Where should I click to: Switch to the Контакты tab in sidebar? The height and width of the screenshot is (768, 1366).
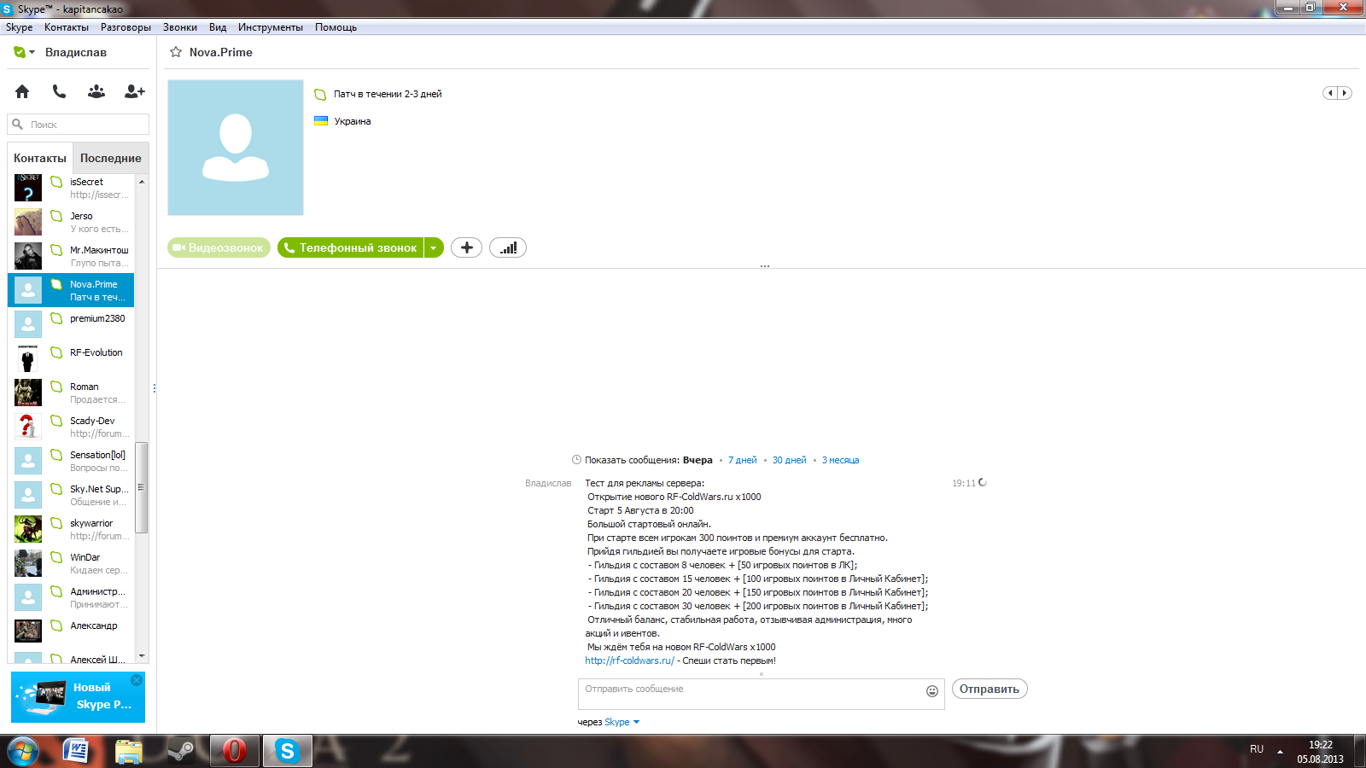click(x=40, y=158)
